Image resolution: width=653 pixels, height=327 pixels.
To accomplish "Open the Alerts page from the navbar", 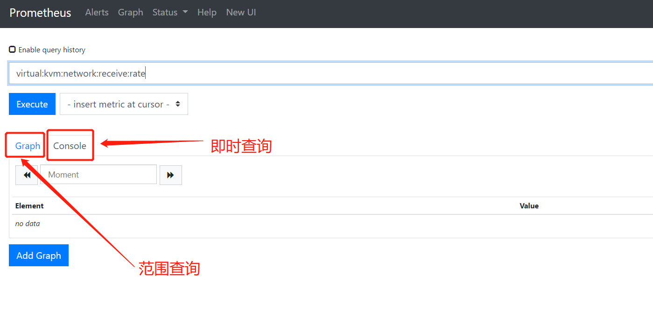I will coord(97,12).
